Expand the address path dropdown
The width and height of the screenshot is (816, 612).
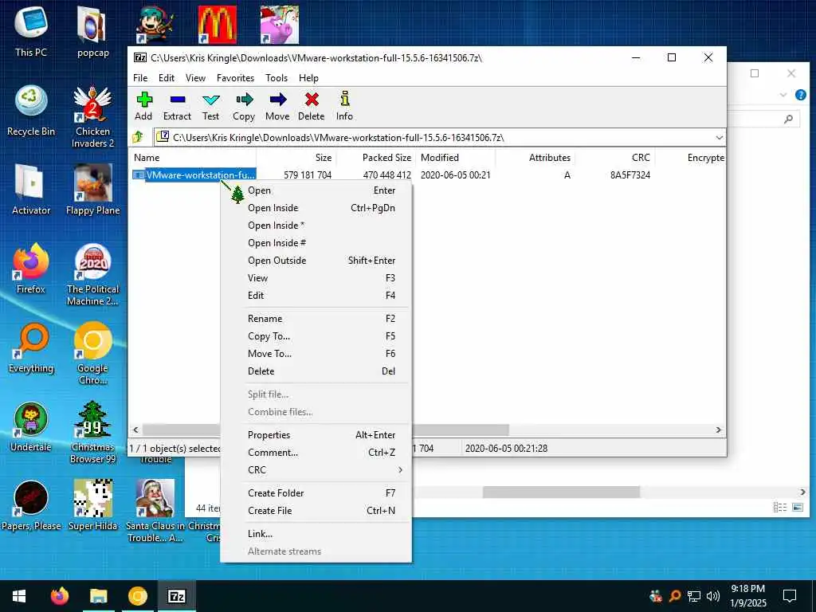click(x=719, y=138)
